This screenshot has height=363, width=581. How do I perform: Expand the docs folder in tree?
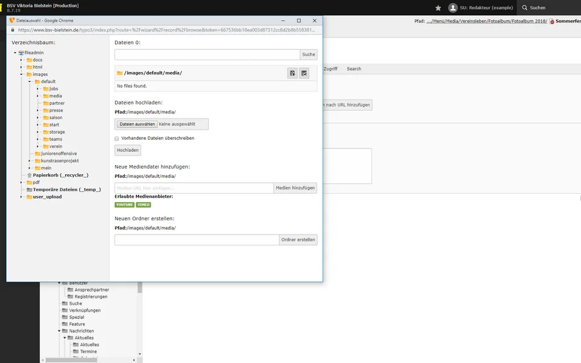click(x=22, y=60)
